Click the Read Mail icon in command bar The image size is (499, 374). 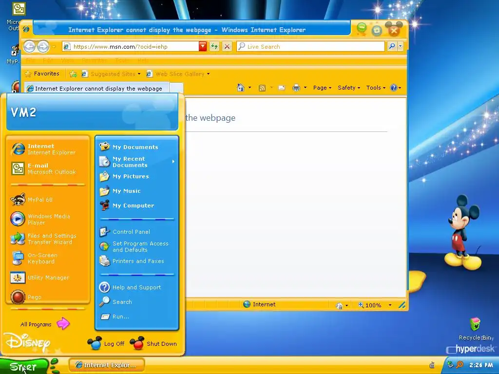[x=282, y=88]
